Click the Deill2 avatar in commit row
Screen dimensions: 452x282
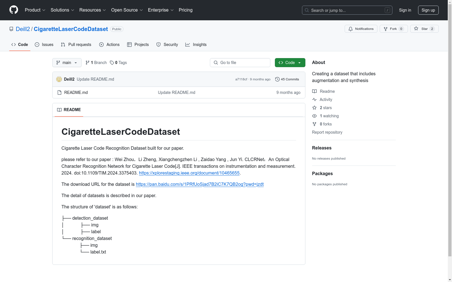(x=59, y=79)
